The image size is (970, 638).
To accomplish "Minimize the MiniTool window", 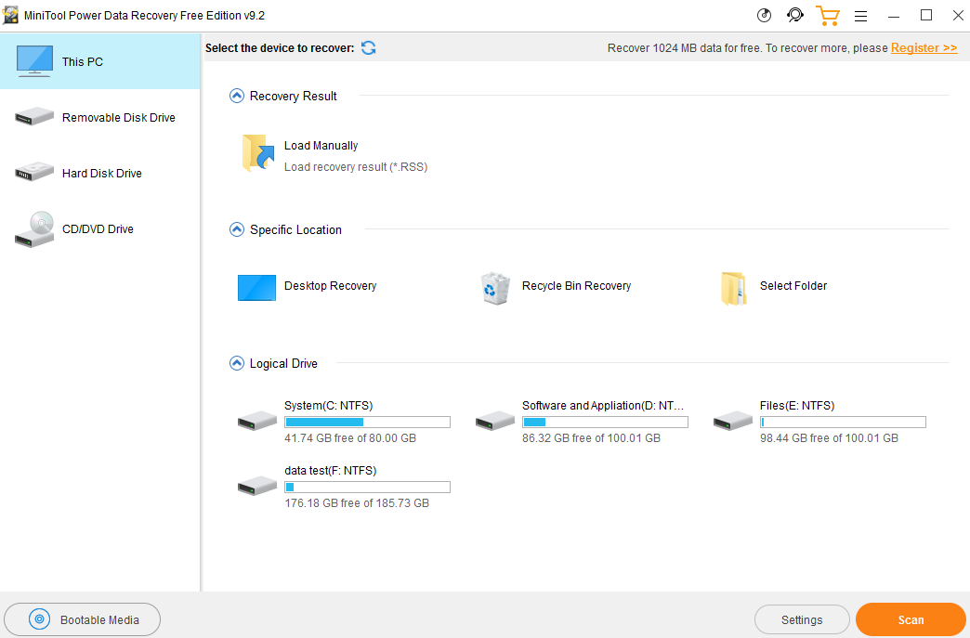I will (893, 16).
